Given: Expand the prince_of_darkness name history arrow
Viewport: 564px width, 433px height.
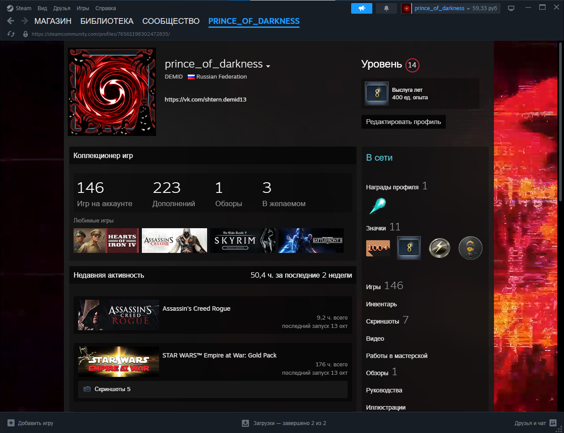Looking at the screenshot, I should [268, 66].
